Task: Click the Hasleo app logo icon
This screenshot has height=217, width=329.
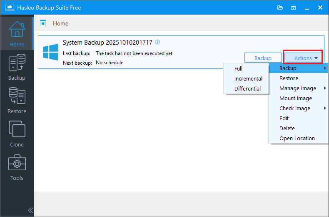Action: [x=10, y=7]
